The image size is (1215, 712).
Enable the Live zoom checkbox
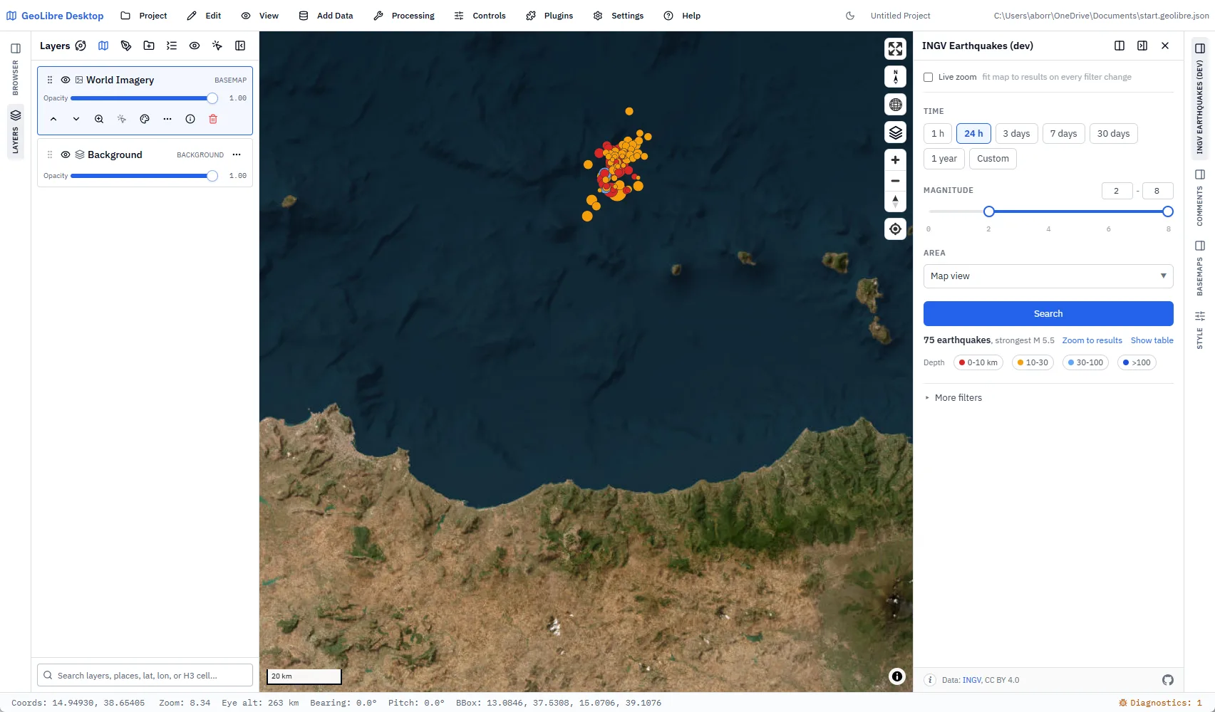point(929,77)
